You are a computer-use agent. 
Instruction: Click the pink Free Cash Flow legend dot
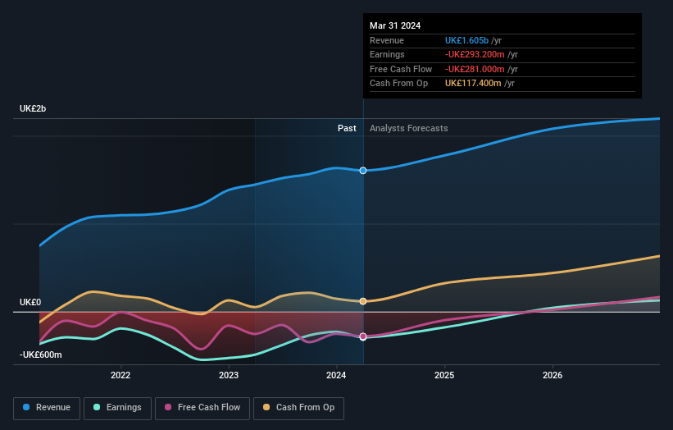pyautogui.click(x=168, y=407)
